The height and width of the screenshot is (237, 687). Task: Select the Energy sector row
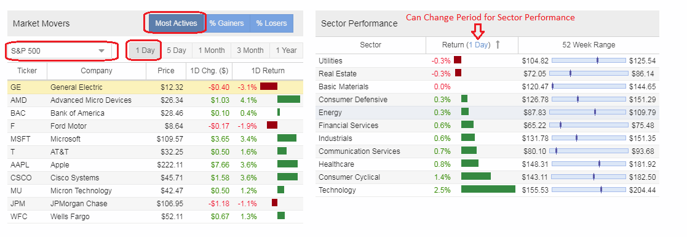pyautogui.click(x=486, y=113)
